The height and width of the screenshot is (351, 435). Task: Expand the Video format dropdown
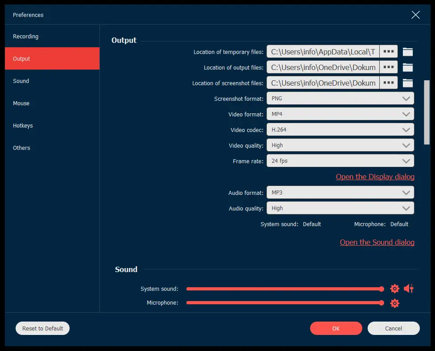340,114
